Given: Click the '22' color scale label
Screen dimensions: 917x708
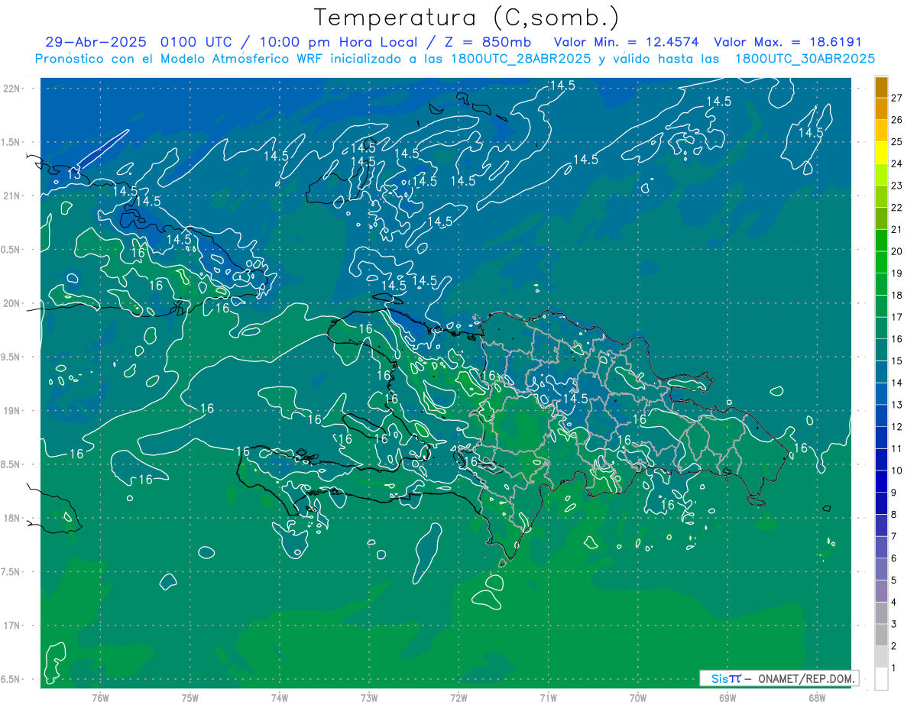Looking at the screenshot, I should [x=896, y=207].
